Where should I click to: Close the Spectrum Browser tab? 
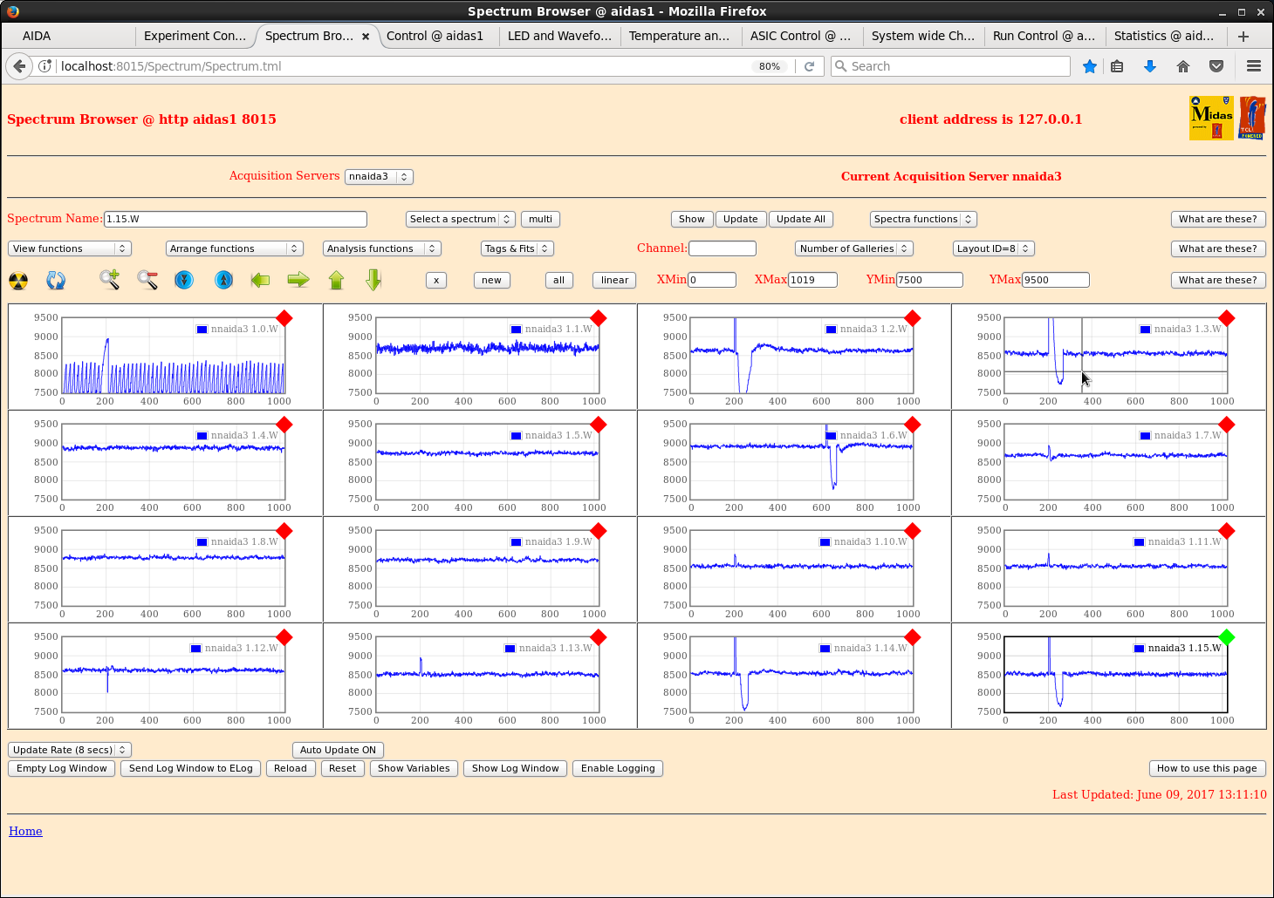pyautogui.click(x=366, y=37)
